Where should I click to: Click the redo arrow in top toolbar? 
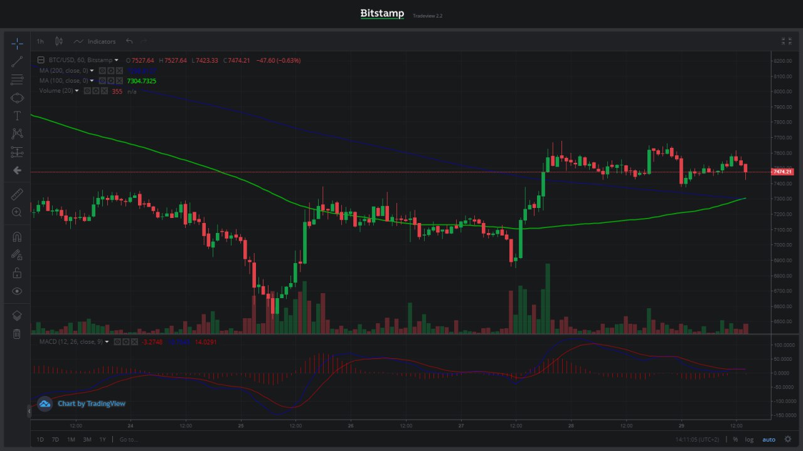click(x=144, y=41)
